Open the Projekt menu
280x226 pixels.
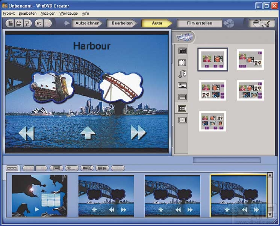(9, 14)
